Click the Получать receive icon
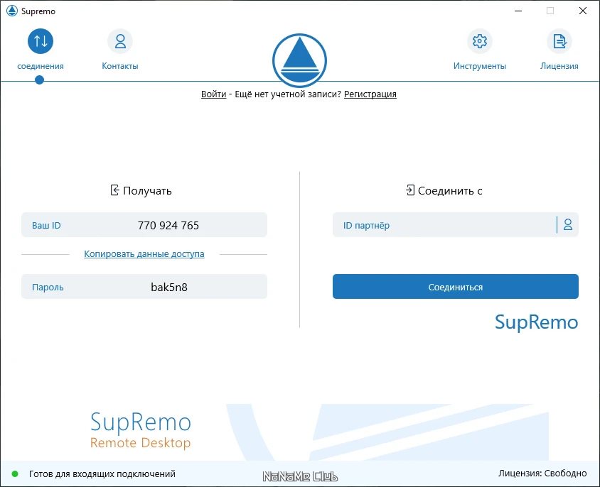 [x=114, y=190]
